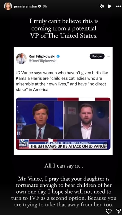This screenshot has height=215, width=122.
Task: Open the story options three-dot menu
Action: click(118, 6)
